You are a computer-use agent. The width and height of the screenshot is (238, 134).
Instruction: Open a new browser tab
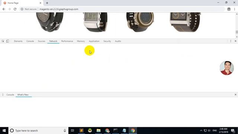click(x=47, y=3)
